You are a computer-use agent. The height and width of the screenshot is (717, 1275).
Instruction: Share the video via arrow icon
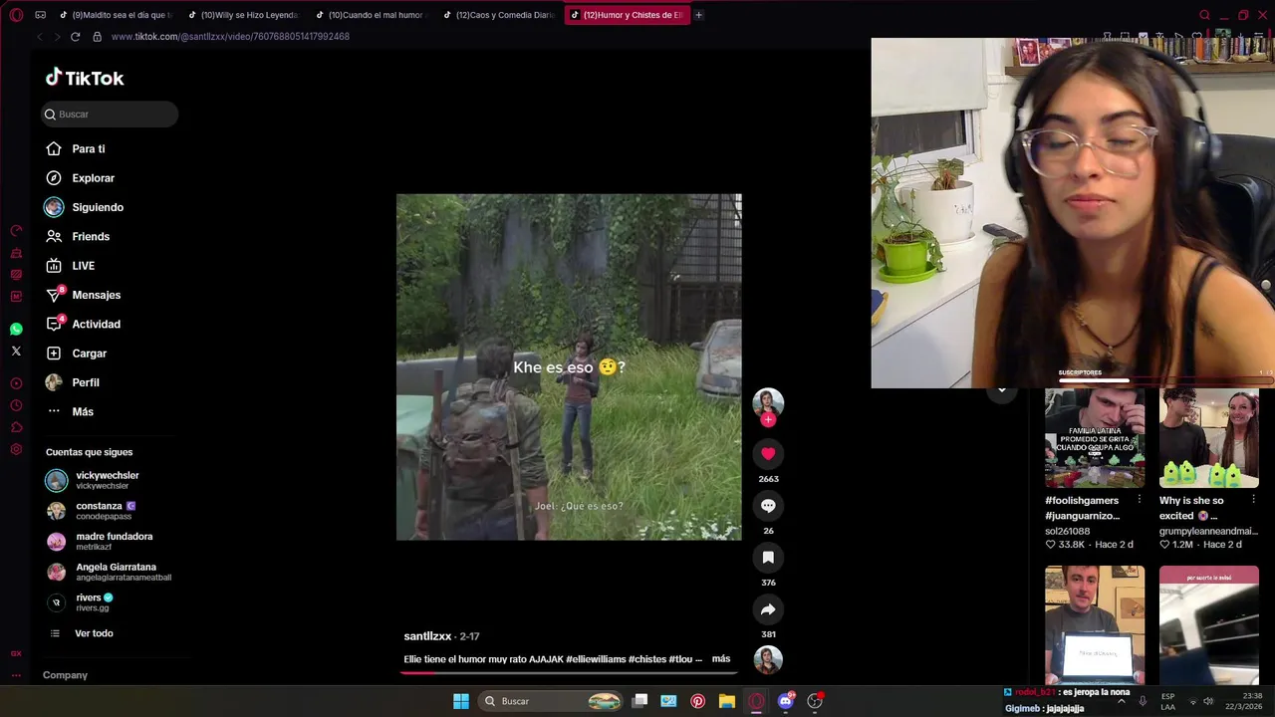click(768, 609)
